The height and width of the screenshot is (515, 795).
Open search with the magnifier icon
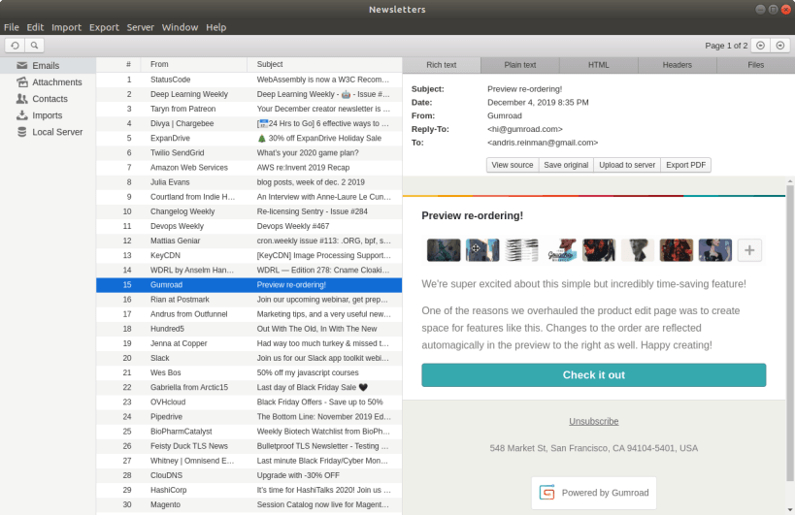[34, 46]
